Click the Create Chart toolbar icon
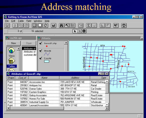146x118 pixels. pos(54,25)
